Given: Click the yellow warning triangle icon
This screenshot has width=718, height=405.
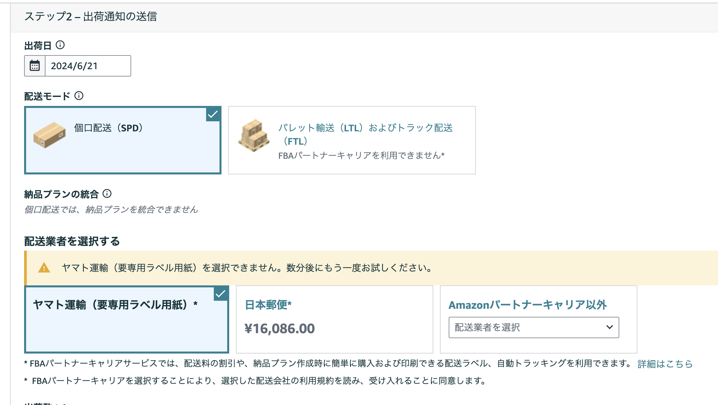Looking at the screenshot, I should [x=44, y=268].
